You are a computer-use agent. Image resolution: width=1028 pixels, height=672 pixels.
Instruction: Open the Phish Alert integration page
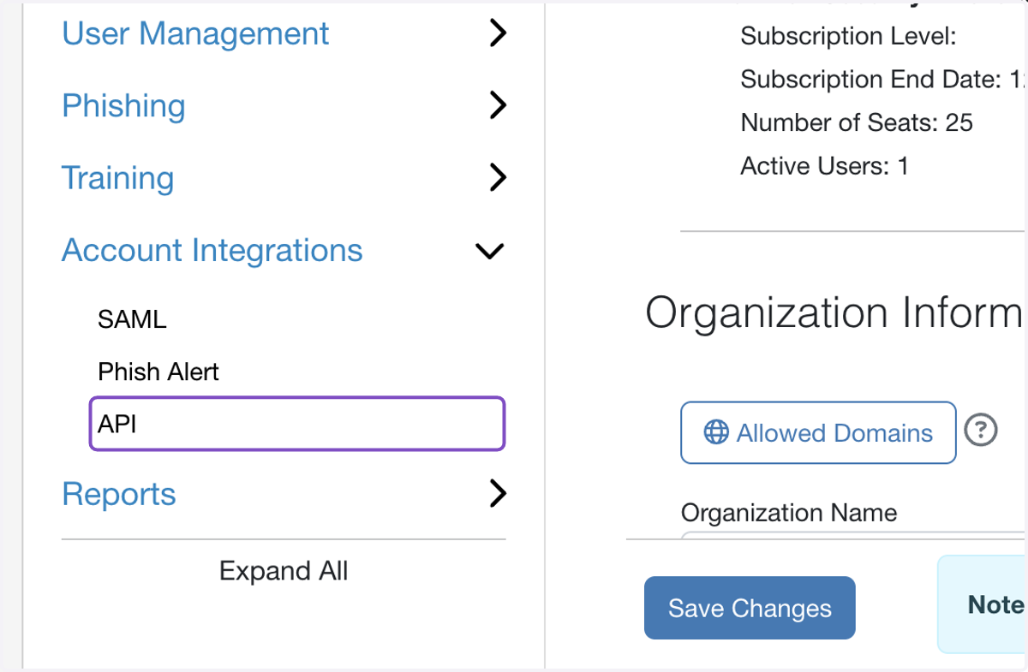[x=158, y=372]
